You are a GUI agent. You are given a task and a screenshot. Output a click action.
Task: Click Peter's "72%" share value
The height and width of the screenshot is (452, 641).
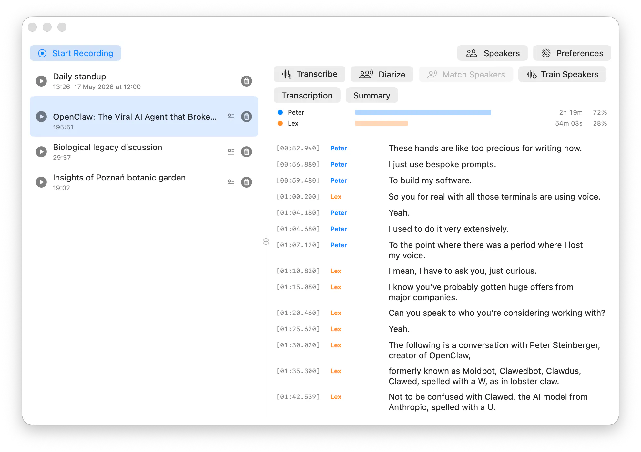(x=600, y=112)
